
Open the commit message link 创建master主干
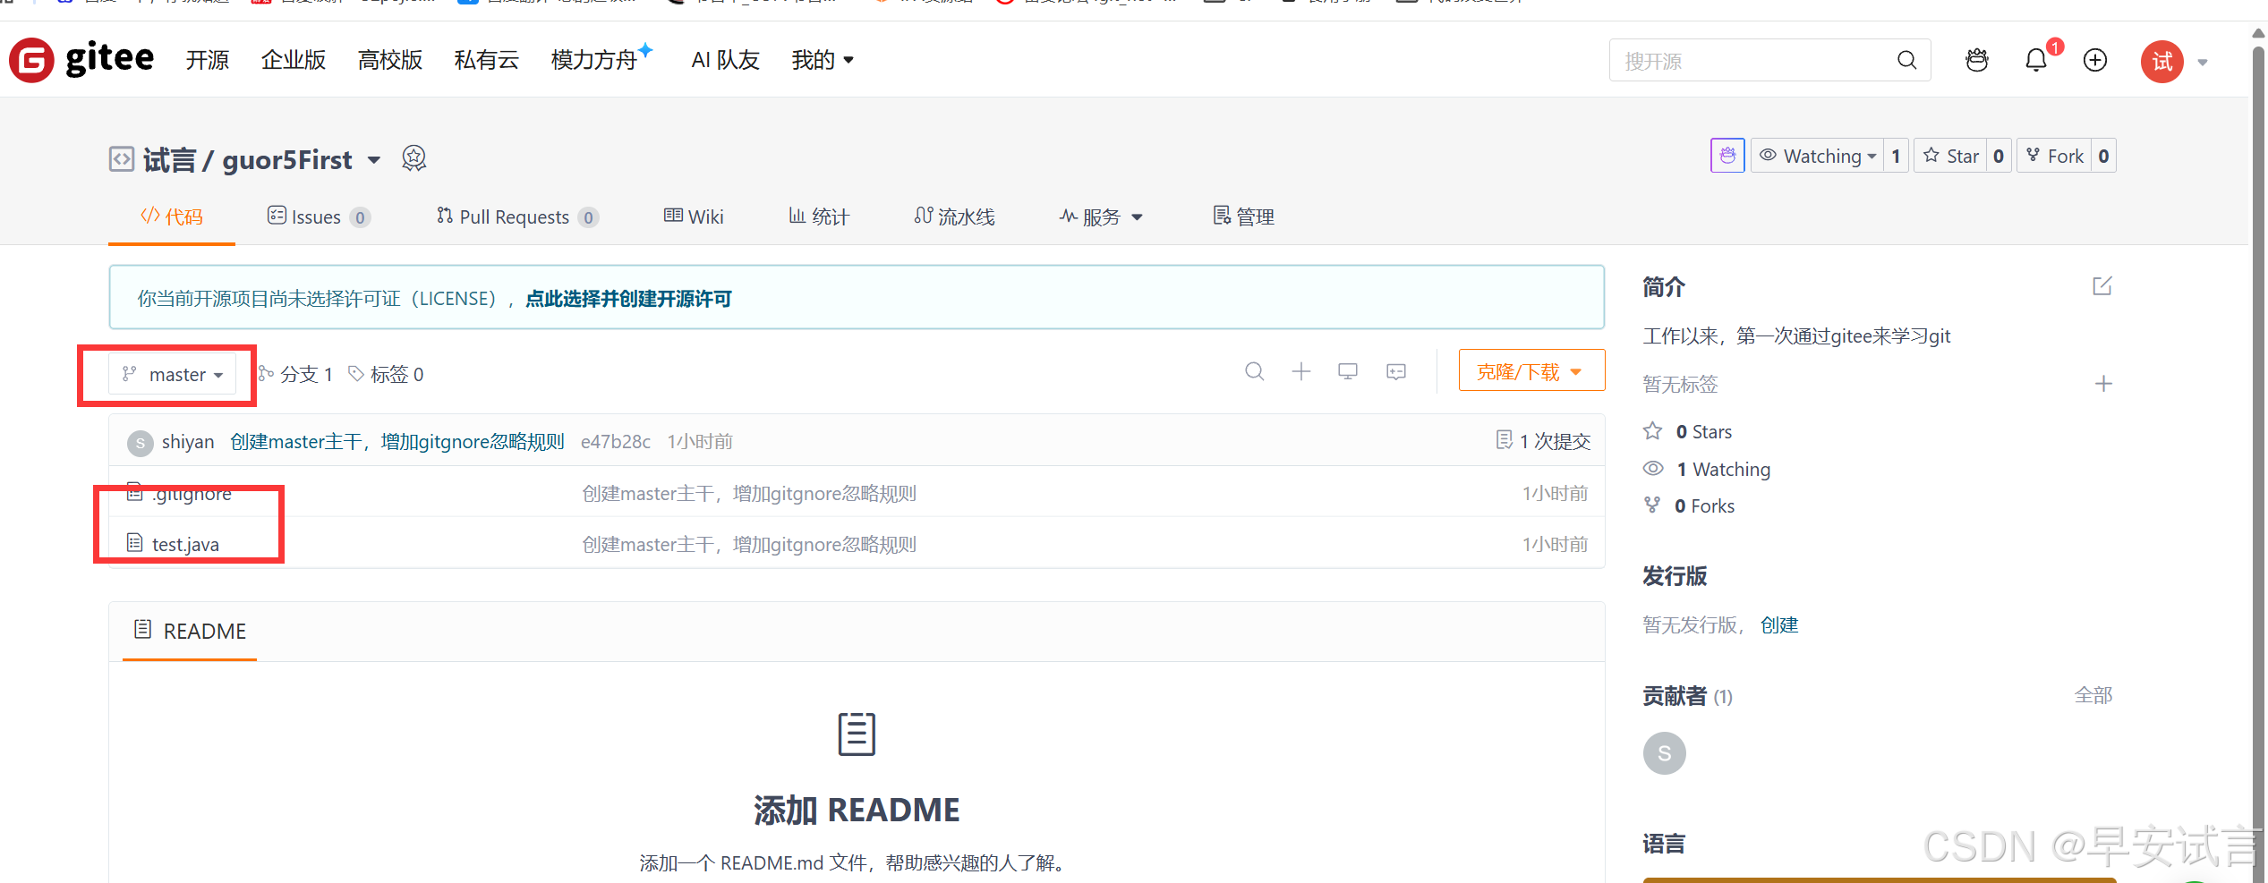click(397, 442)
